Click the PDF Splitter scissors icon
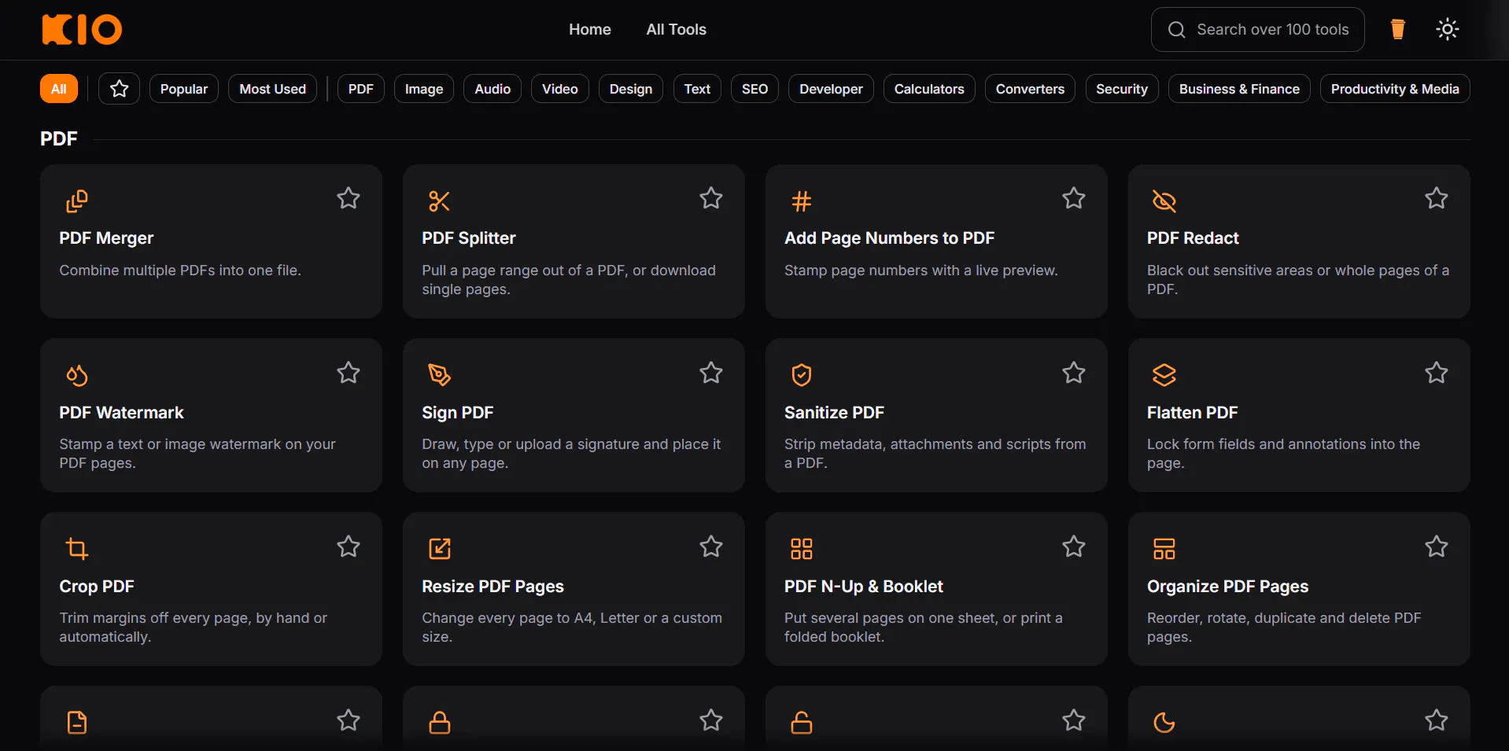Viewport: 1509px width, 751px height. point(439,201)
